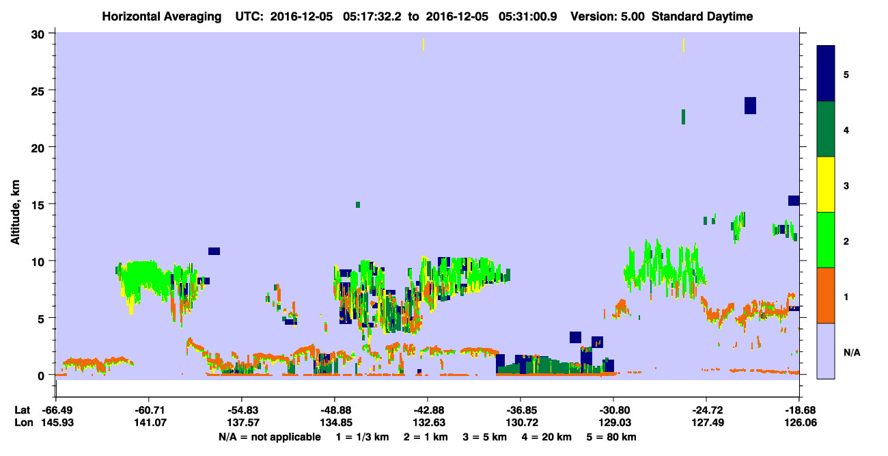Click the dark green level 4 legend swatch

click(826, 129)
